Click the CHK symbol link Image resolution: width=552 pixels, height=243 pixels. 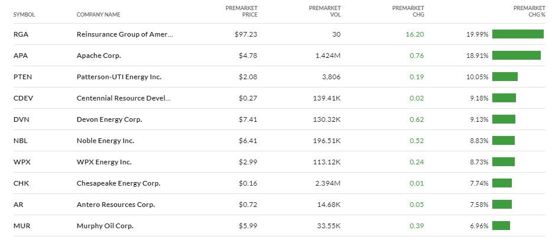tap(21, 183)
